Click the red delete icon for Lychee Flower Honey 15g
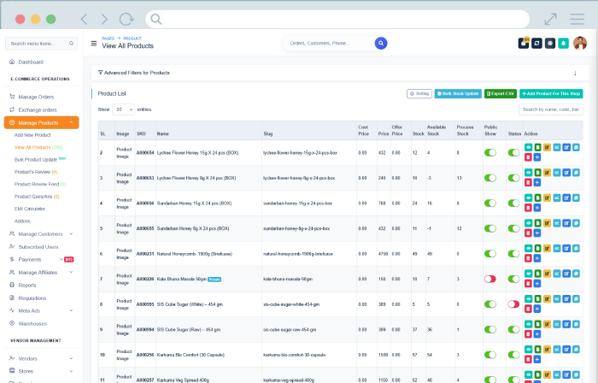The width and height of the screenshot is (598, 383). click(529, 156)
